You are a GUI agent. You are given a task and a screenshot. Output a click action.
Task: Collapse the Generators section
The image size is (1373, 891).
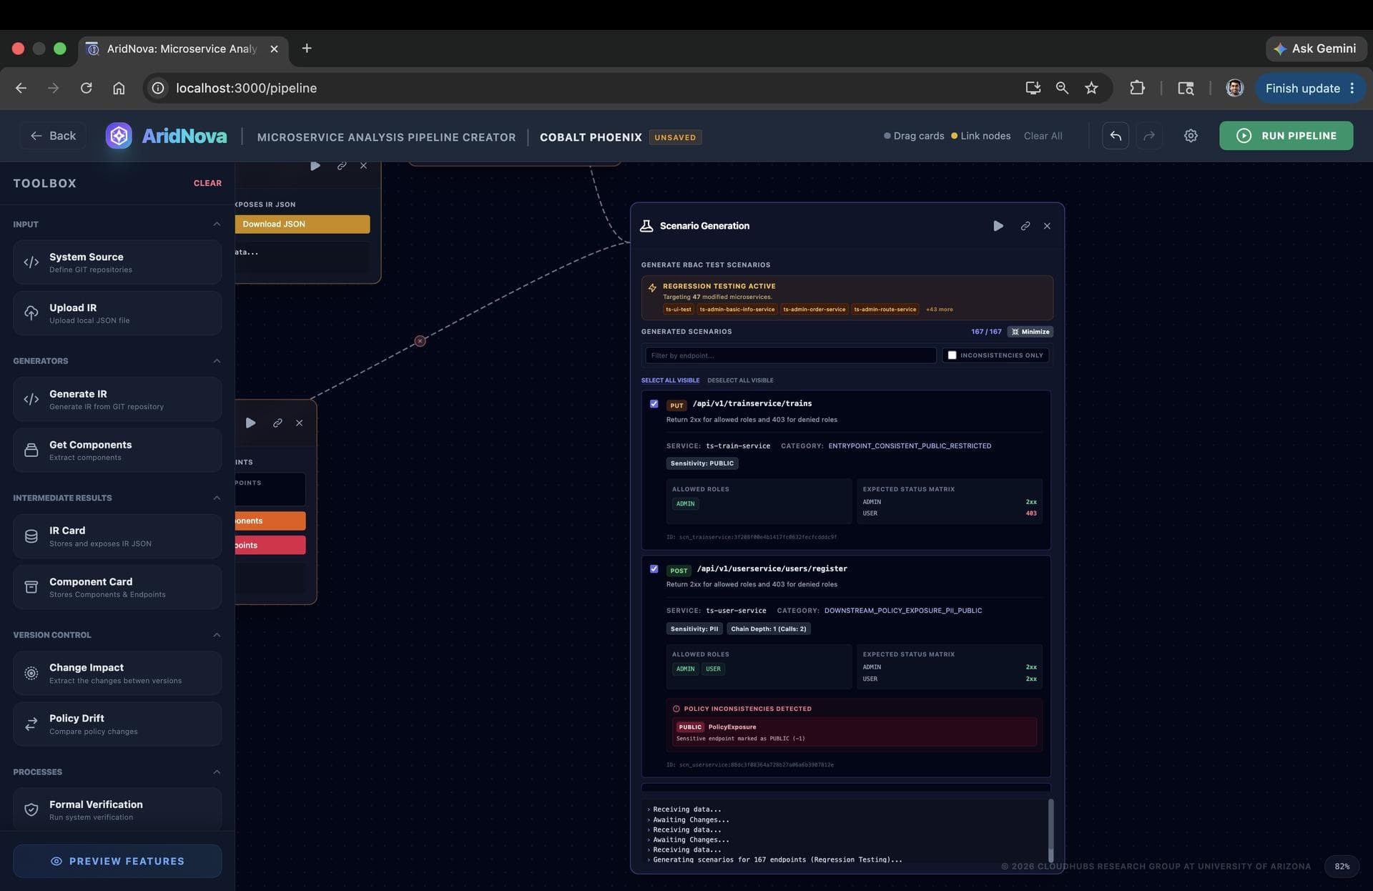(x=217, y=361)
